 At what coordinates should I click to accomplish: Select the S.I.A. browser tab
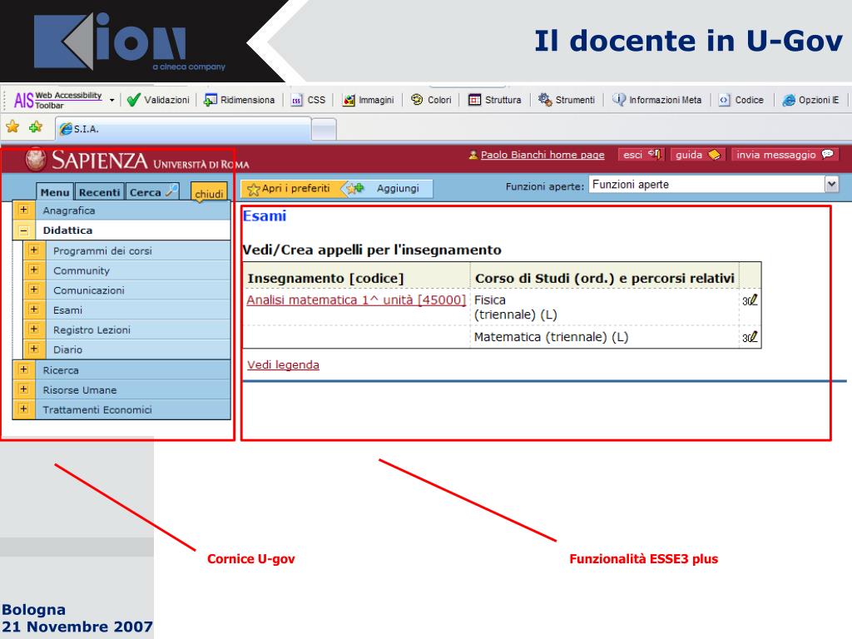tap(184, 129)
